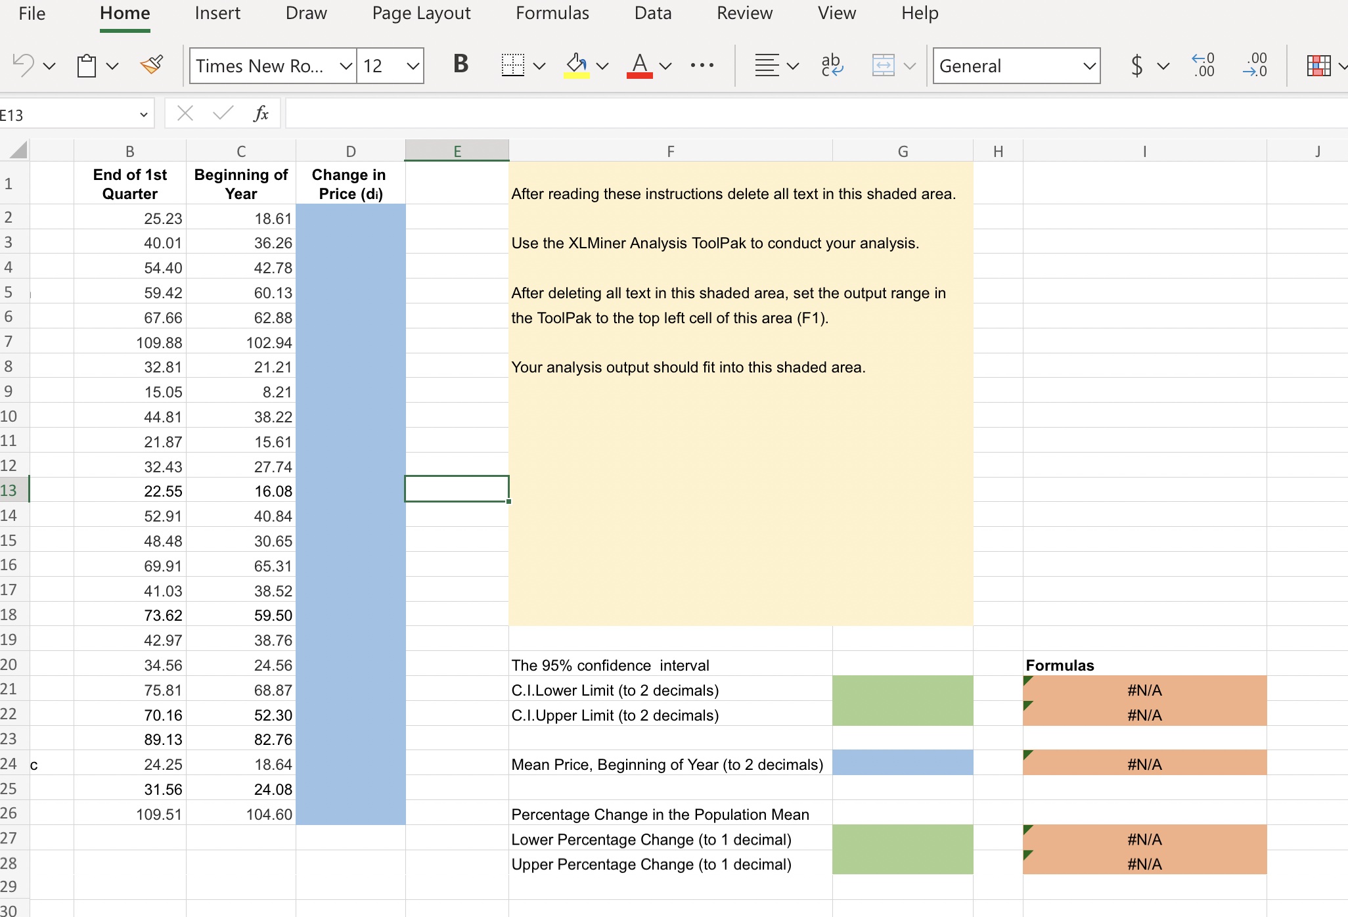Image resolution: width=1348 pixels, height=917 pixels.
Task: Open the Insert Function dialog
Action: coord(261,113)
